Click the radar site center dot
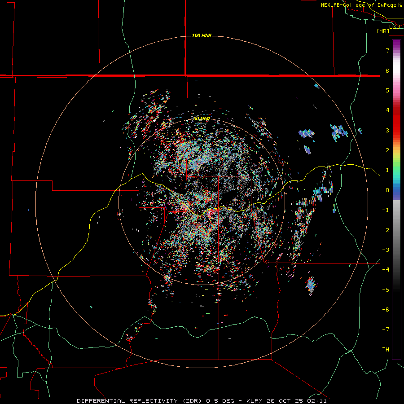This screenshot has width=404, height=404. coord(202,201)
